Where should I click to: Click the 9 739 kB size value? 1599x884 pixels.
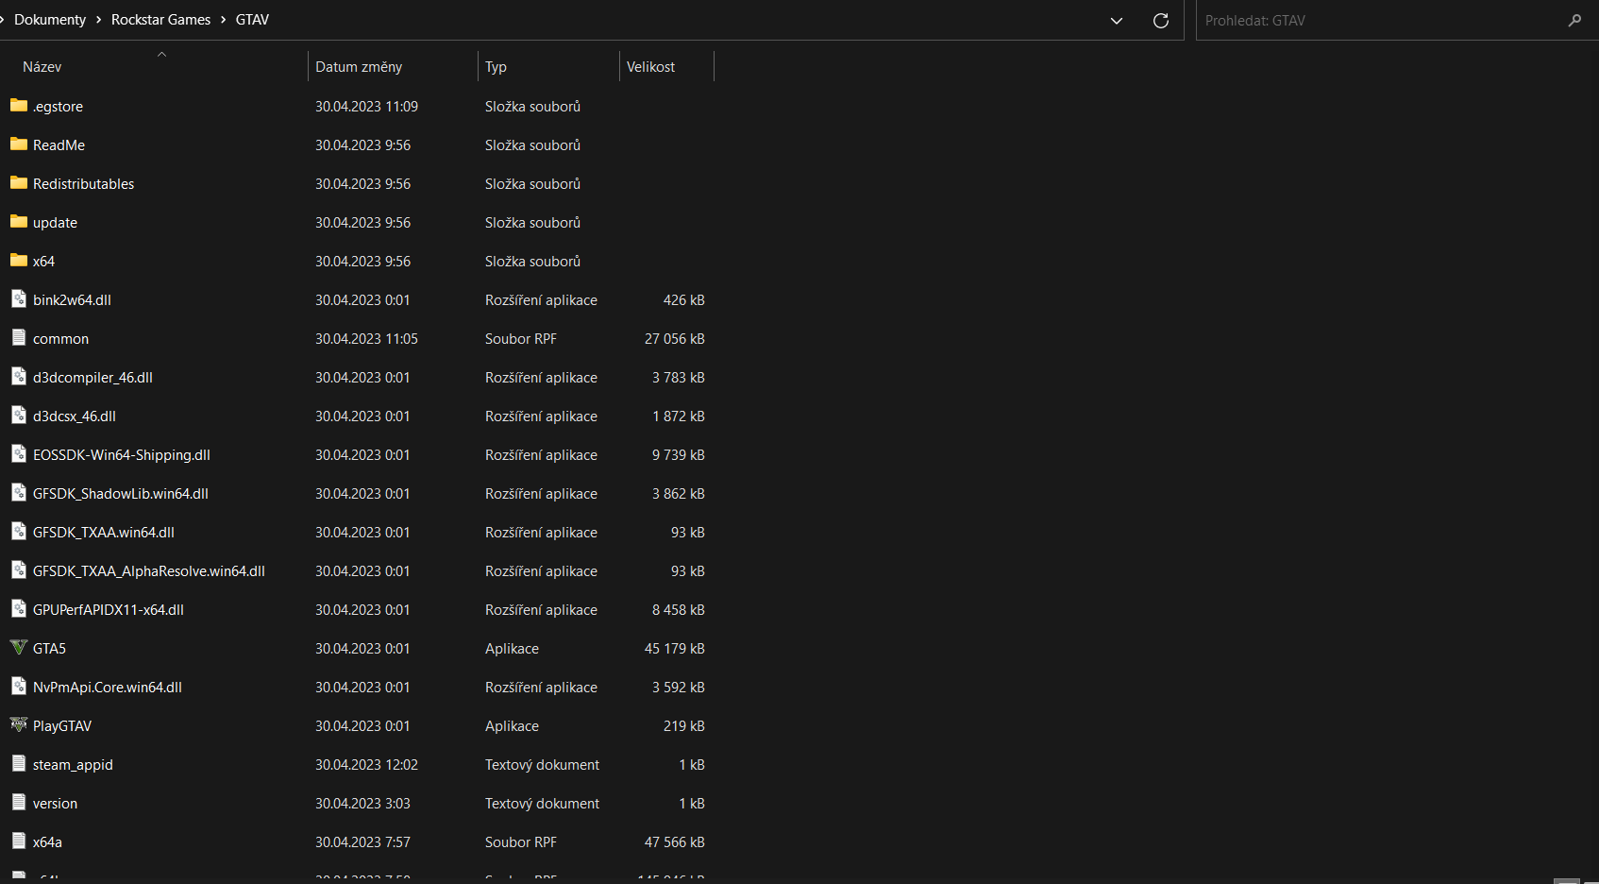point(678,455)
